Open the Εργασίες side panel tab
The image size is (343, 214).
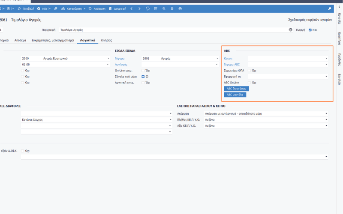[340, 18]
